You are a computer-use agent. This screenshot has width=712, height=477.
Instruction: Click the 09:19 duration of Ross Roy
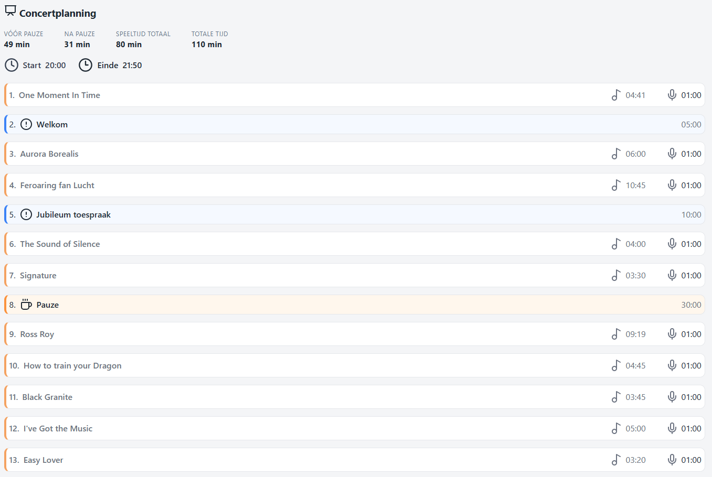coord(635,334)
